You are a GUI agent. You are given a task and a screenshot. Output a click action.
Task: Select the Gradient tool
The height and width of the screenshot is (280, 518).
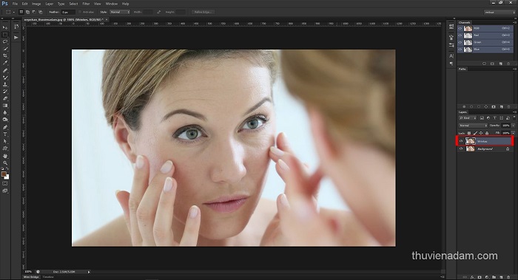(x=5, y=106)
